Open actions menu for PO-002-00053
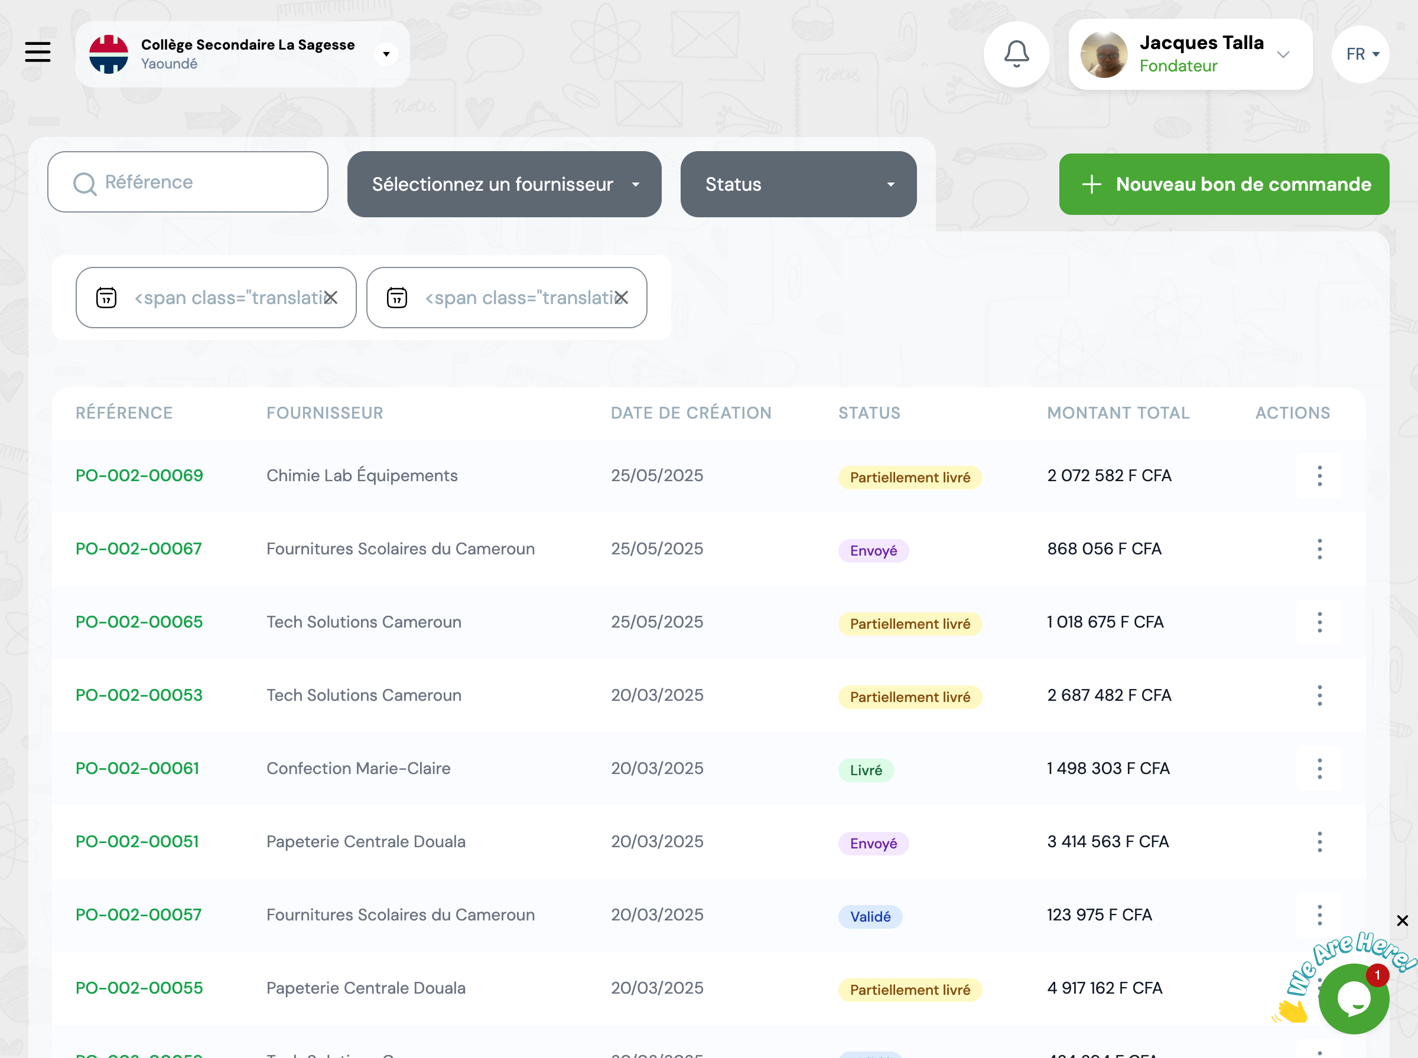The width and height of the screenshot is (1418, 1058). [1319, 695]
